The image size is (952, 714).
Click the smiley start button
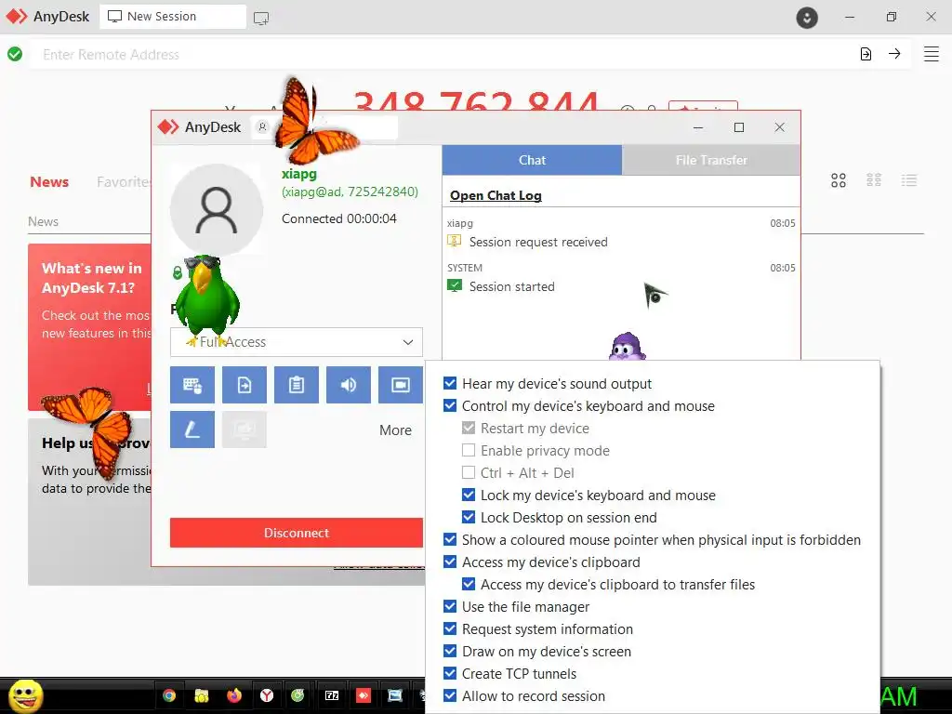pos(26,695)
